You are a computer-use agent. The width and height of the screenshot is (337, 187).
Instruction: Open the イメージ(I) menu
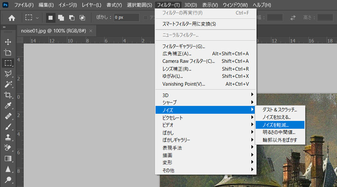coord(68,5)
